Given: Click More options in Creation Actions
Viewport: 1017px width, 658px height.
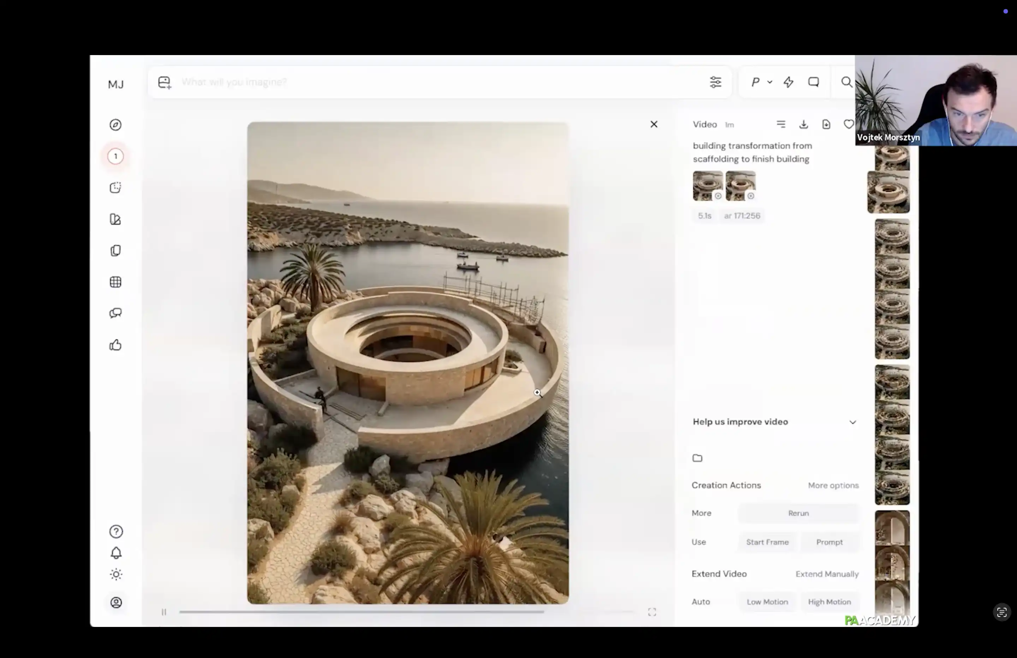Looking at the screenshot, I should click(x=833, y=485).
